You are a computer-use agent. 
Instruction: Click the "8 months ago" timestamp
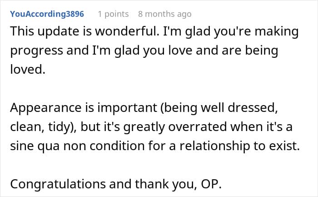(164, 14)
